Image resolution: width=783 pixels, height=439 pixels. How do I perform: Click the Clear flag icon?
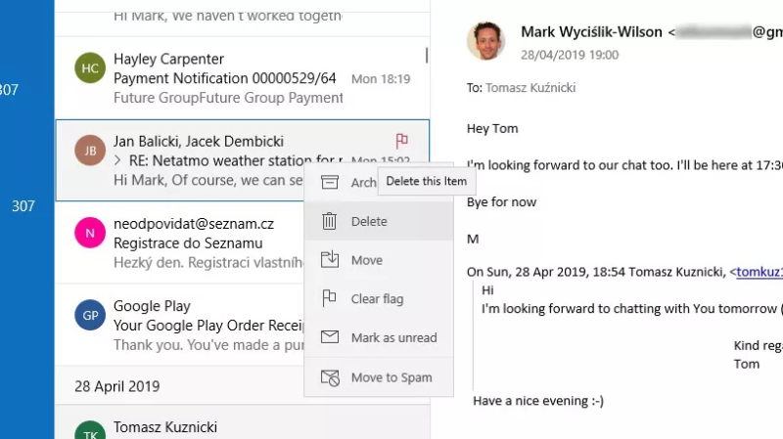tap(330, 298)
